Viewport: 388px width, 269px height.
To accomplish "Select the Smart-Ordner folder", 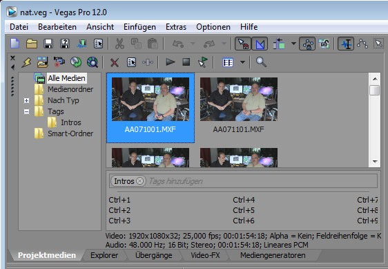I will [70, 133].
